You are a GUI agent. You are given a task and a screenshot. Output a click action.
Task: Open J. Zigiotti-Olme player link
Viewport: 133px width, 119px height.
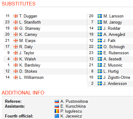pyautogui.click(x=117, y=77)
